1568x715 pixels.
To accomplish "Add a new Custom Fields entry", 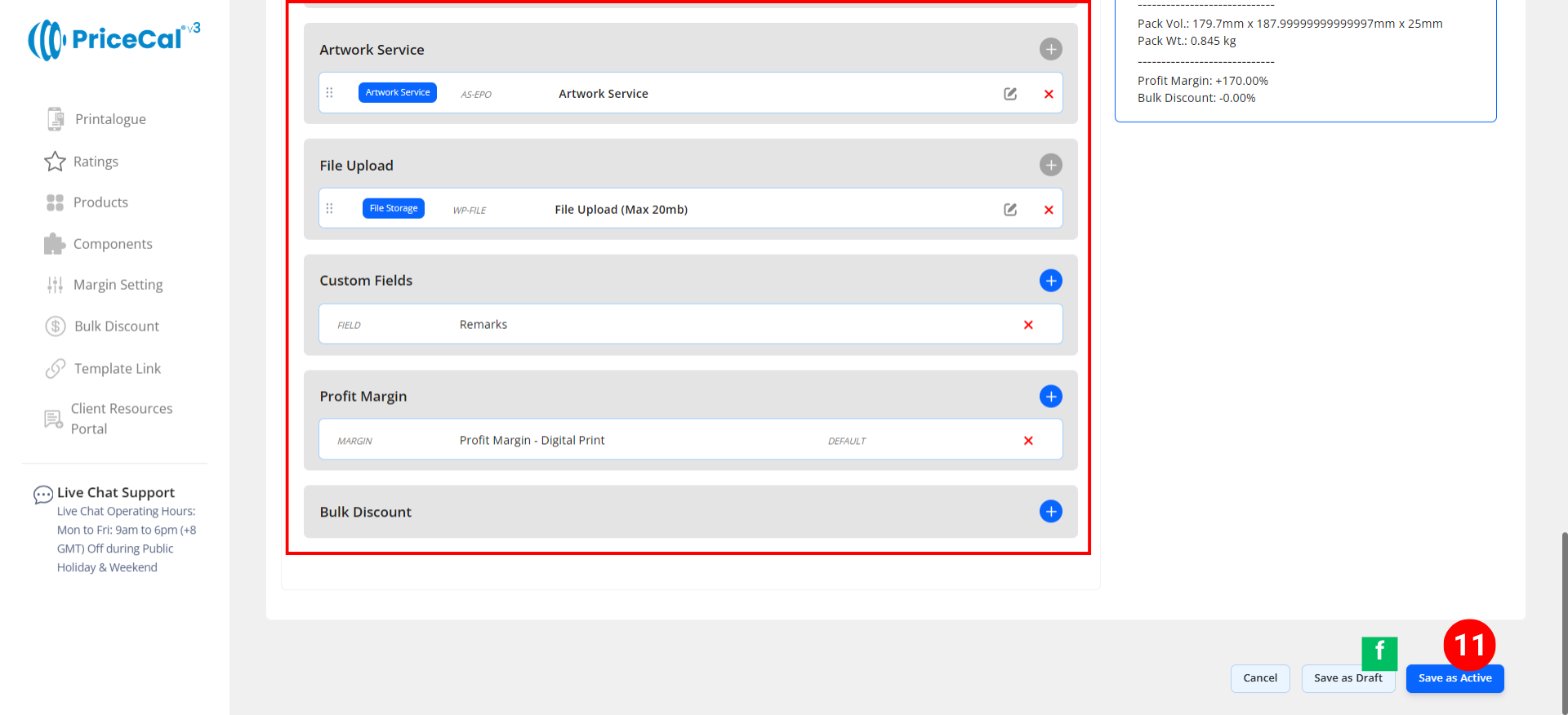I will pyautogui.click(x=1050, y=281).
